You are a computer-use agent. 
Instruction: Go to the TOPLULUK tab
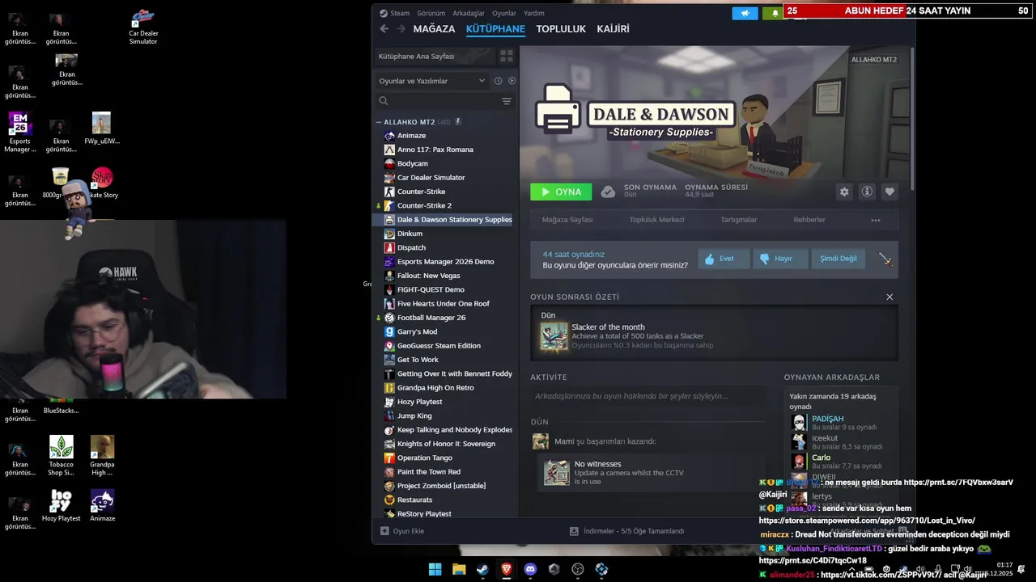click(x=561, y=29)
